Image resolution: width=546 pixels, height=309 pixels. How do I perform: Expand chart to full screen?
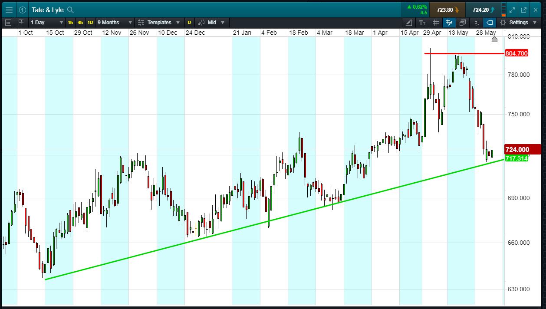pos(512,10)
